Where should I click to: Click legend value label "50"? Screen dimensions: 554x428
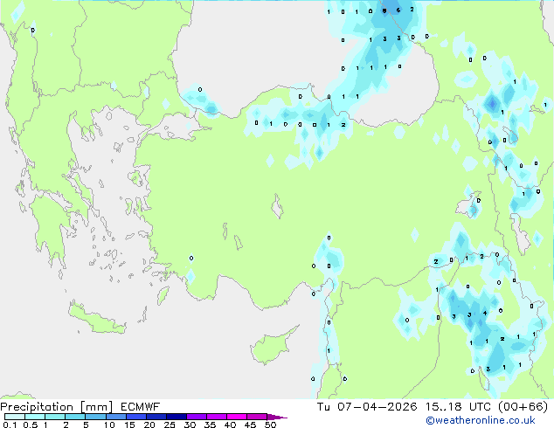coord(270,425)
